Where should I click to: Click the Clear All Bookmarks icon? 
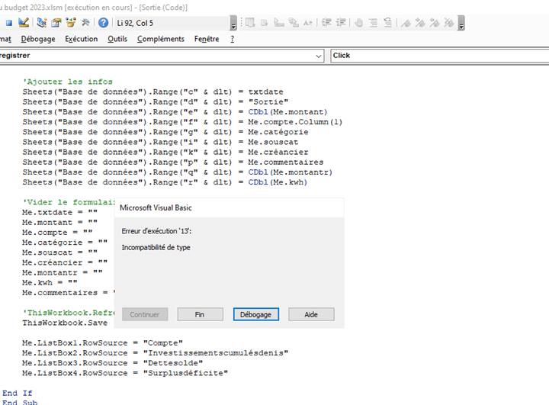pos(449,23)
